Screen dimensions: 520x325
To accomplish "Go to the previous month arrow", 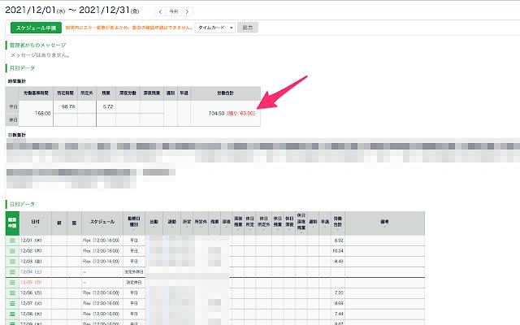I will pyautogui.click(x=160, y=11).
